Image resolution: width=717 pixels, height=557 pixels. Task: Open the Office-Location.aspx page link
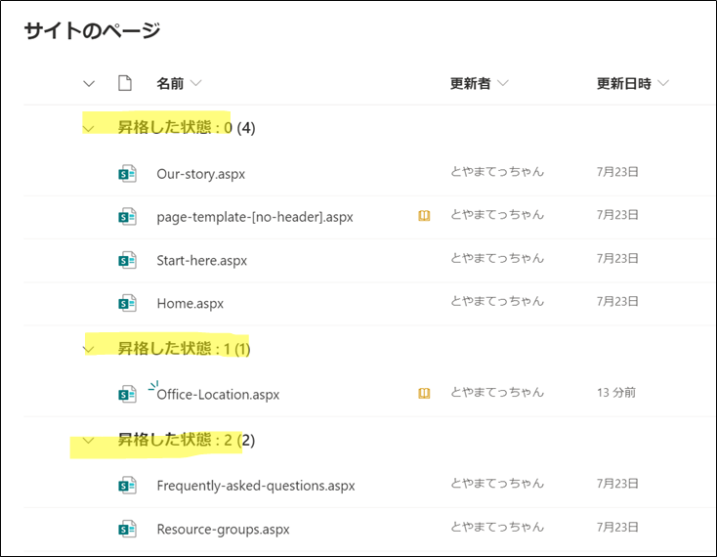coord(218,395)
